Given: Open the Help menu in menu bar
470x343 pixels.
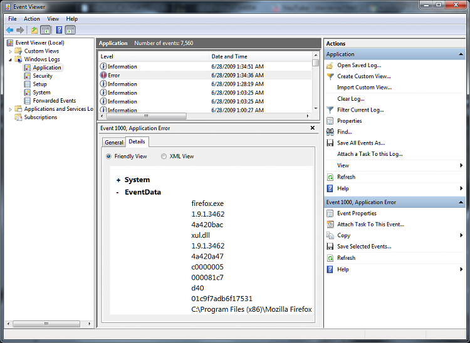Looking at the screenshot, I should pos(72,19).
